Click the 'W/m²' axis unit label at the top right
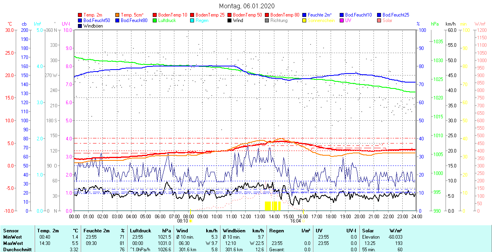The height and width of the screenshot is (252, 492). 480,24
